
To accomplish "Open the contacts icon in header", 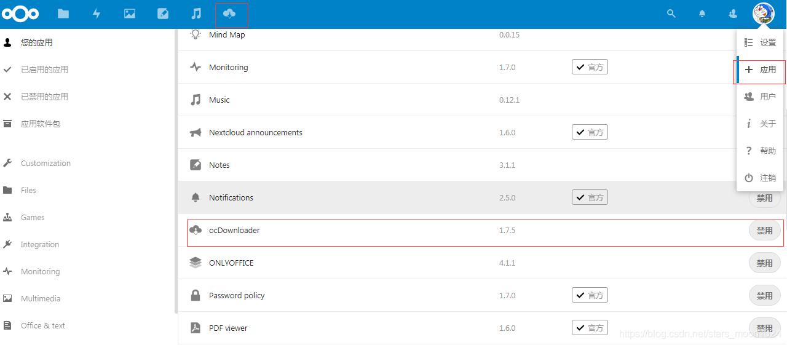I will point(733,14).
